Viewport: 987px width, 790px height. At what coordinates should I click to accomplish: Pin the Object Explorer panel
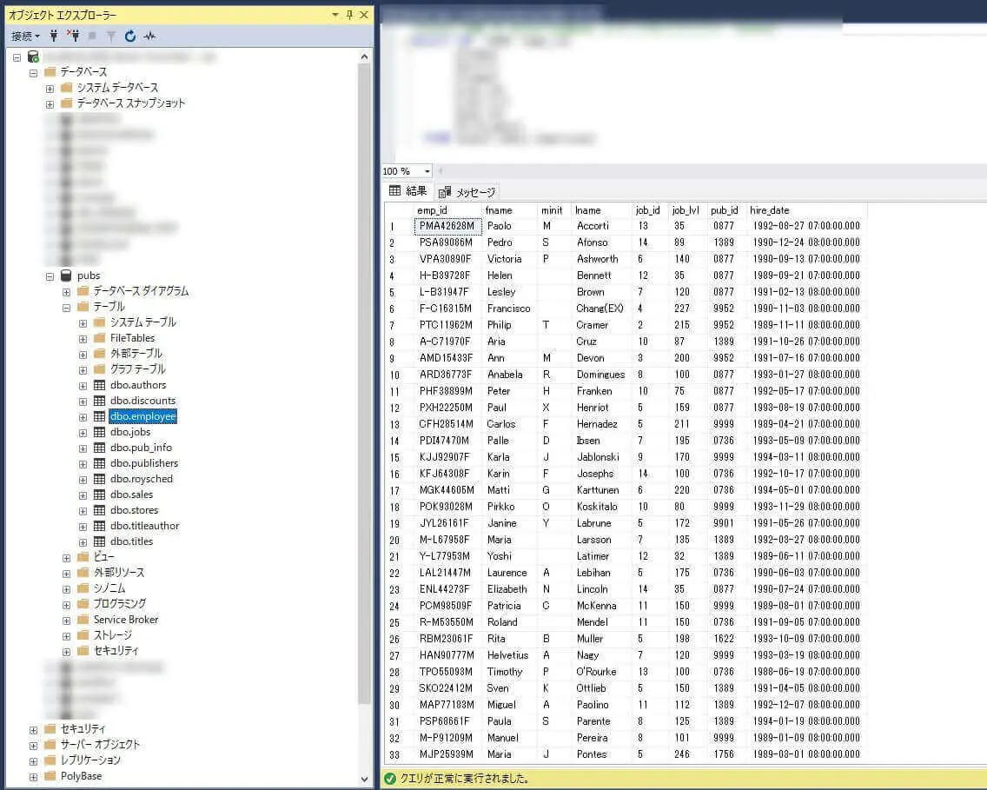[x=349, y=15]
